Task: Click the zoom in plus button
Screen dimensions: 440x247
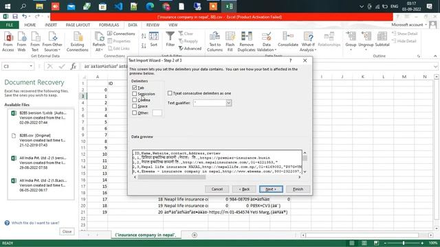Action: 422,243
